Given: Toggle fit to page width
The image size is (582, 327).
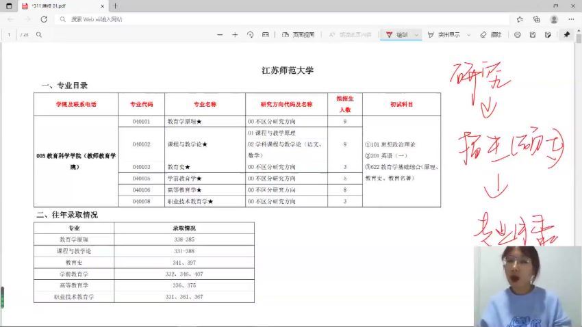Looking at the screenshot, I should 266,34.
